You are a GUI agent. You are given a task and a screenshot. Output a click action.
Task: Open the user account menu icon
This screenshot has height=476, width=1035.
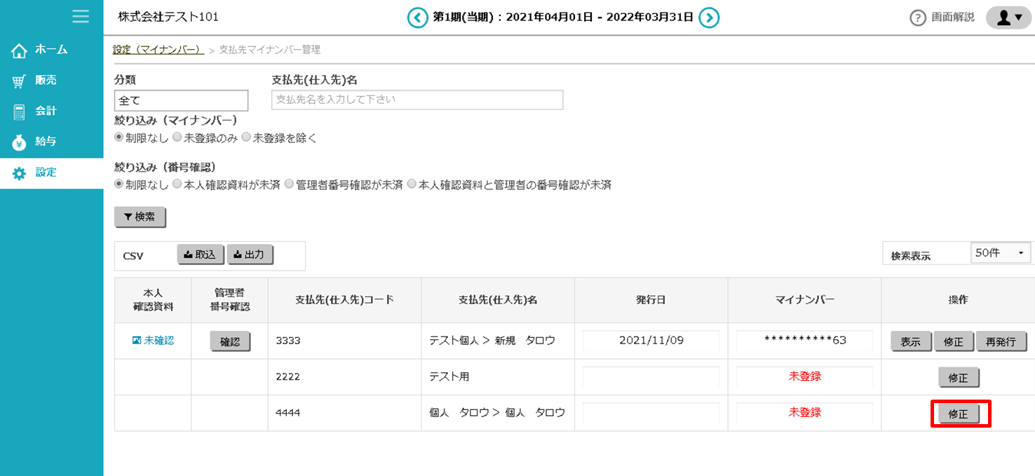(1004, 18)
